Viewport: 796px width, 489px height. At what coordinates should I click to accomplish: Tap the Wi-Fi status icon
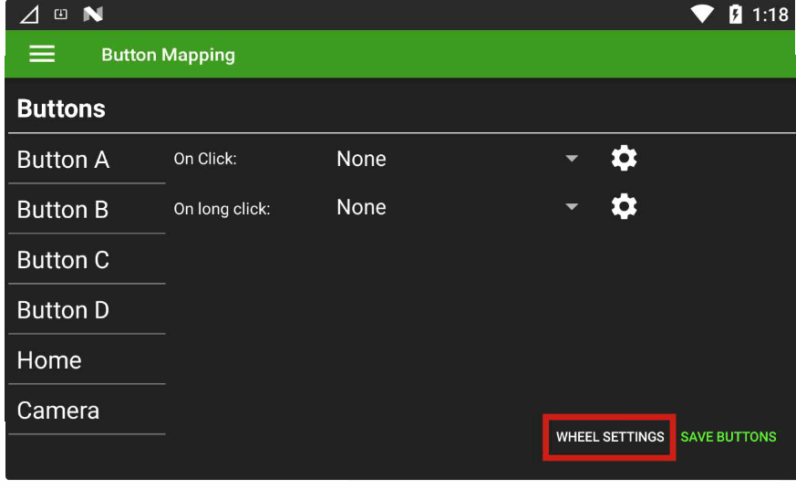pyautogui.click(x=702, y=15)
